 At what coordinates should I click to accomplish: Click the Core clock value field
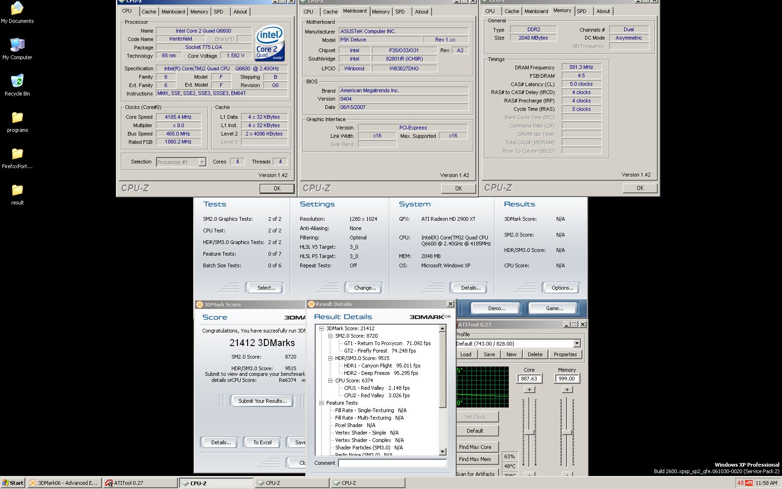point(529,379)
